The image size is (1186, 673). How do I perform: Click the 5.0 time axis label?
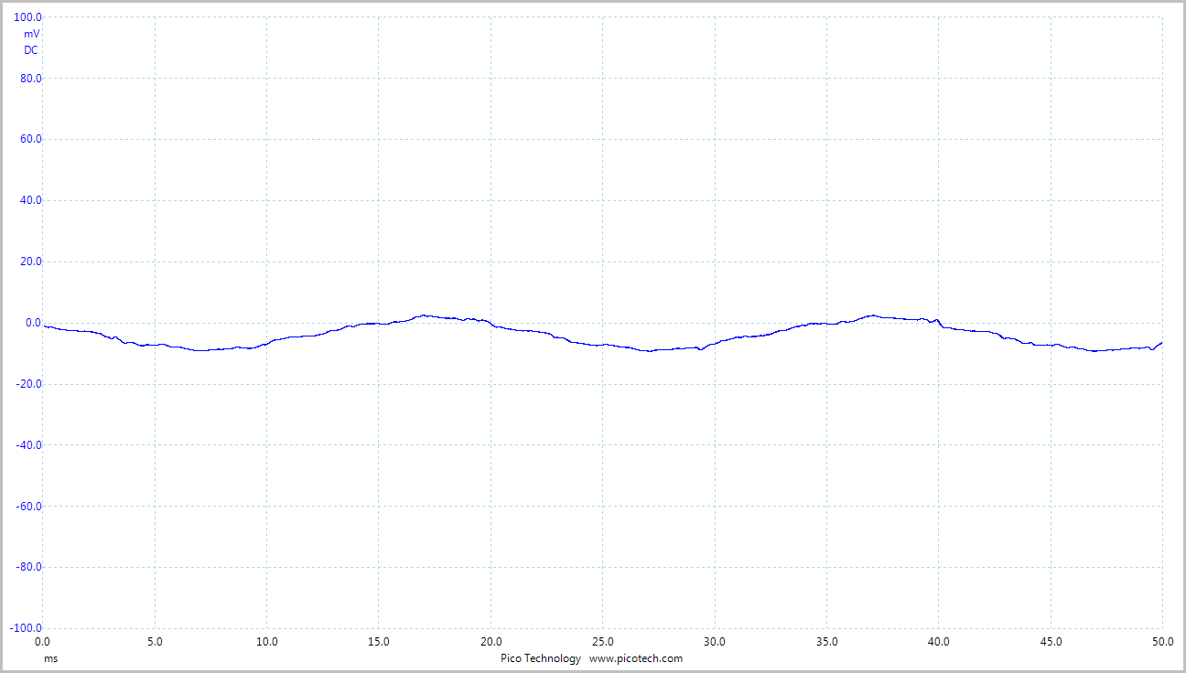(x=155, y=642)
